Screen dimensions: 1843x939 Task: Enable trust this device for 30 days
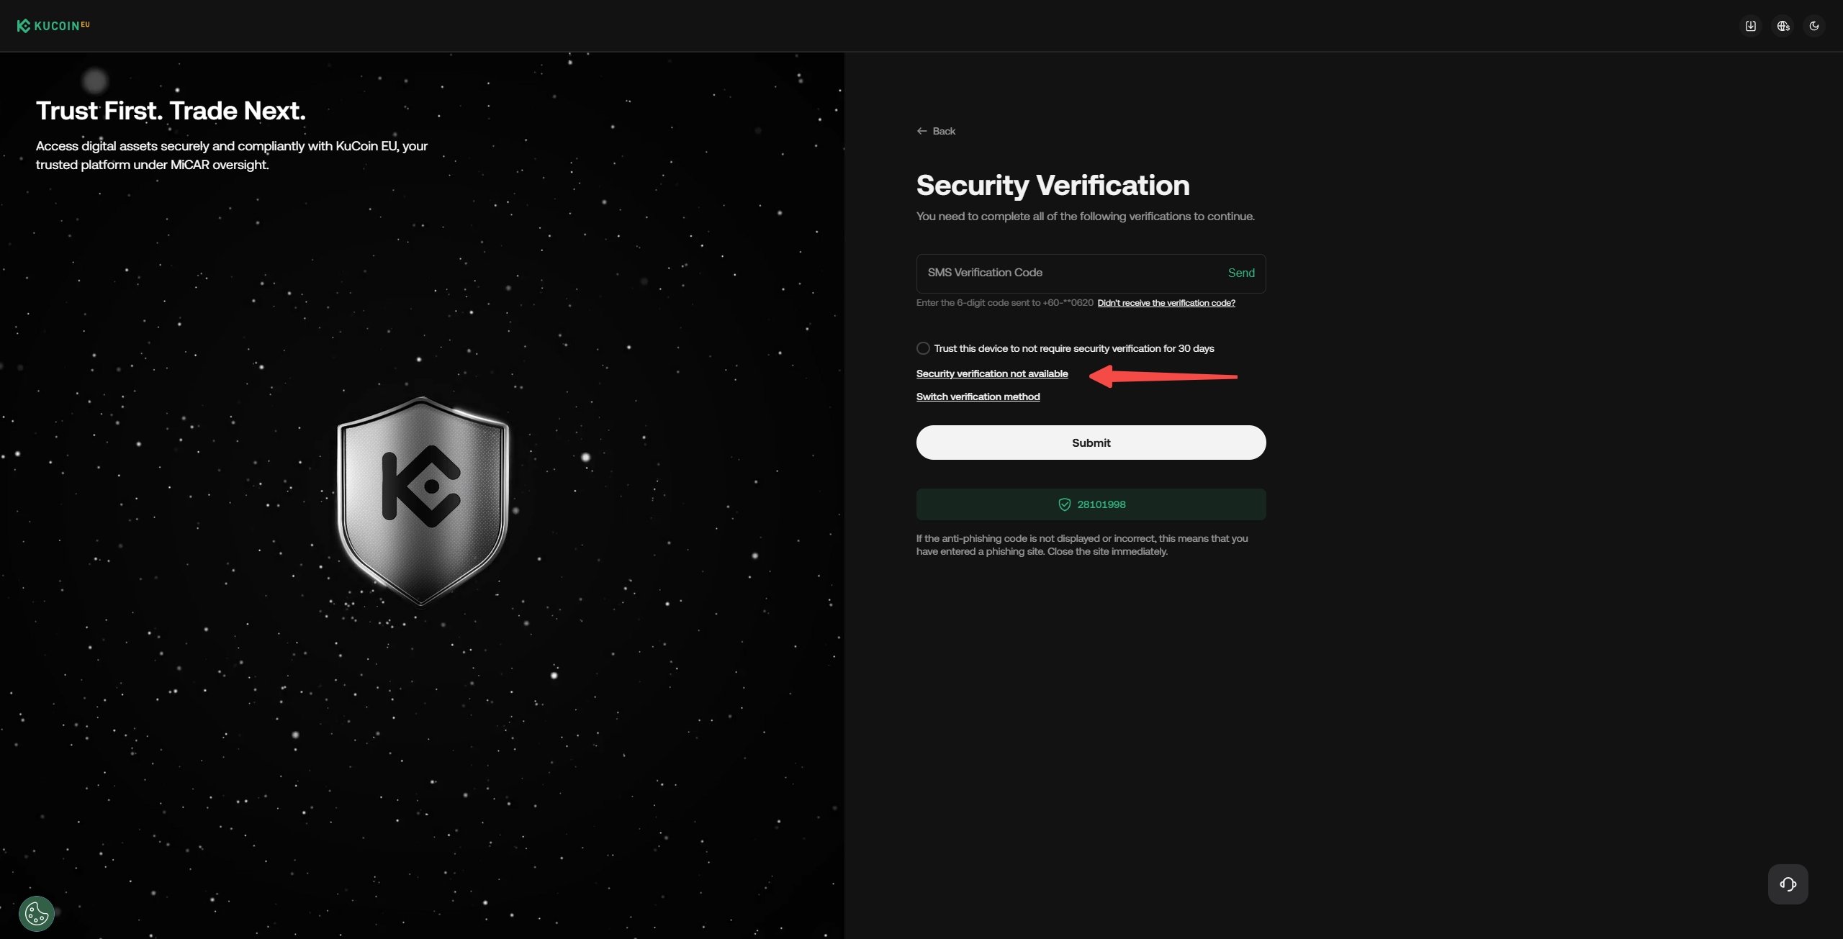coord(923,348)
